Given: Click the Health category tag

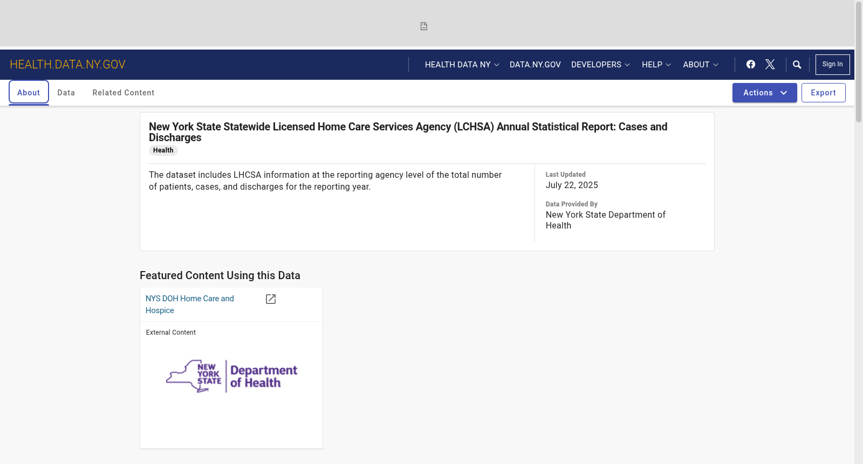Looking at the screenshot, I should click(x=163, y=150).
